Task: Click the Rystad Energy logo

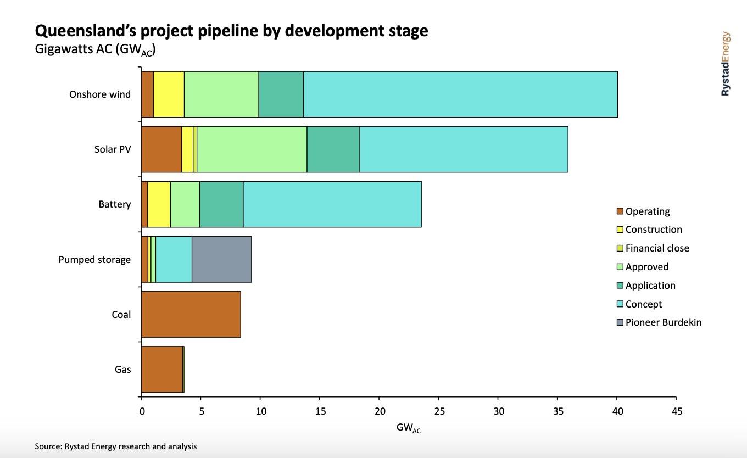Action: [725, 63]
